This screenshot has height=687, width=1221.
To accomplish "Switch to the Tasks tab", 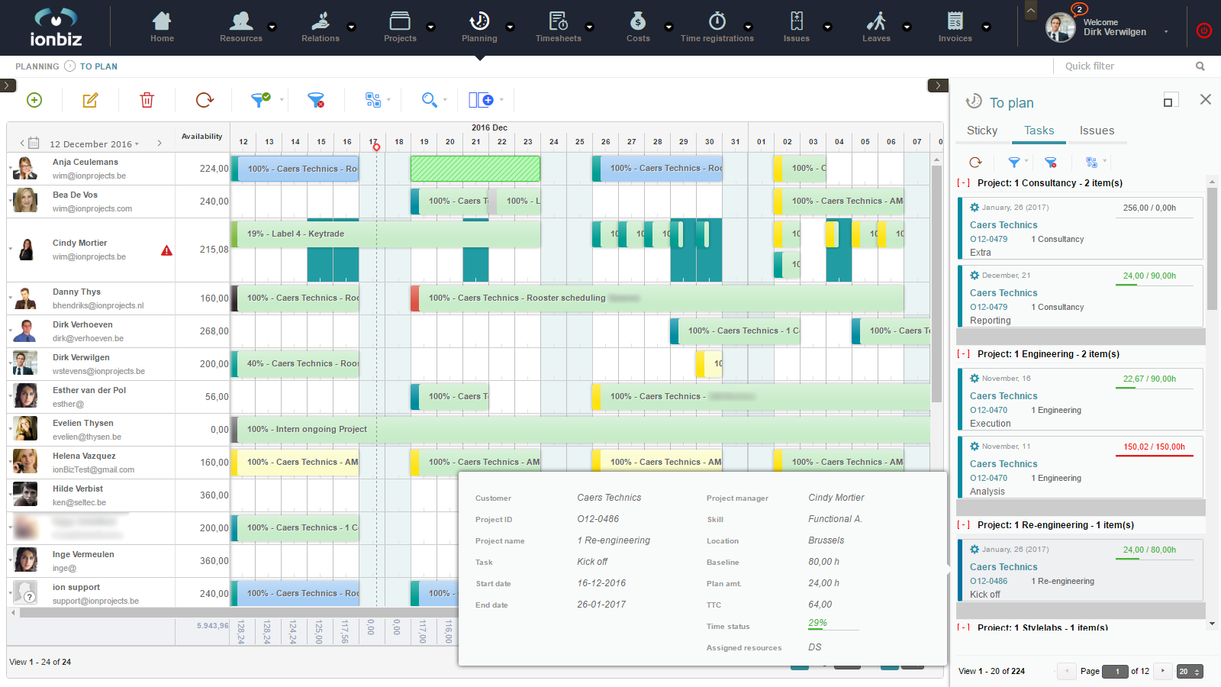I will point(1039,131).
